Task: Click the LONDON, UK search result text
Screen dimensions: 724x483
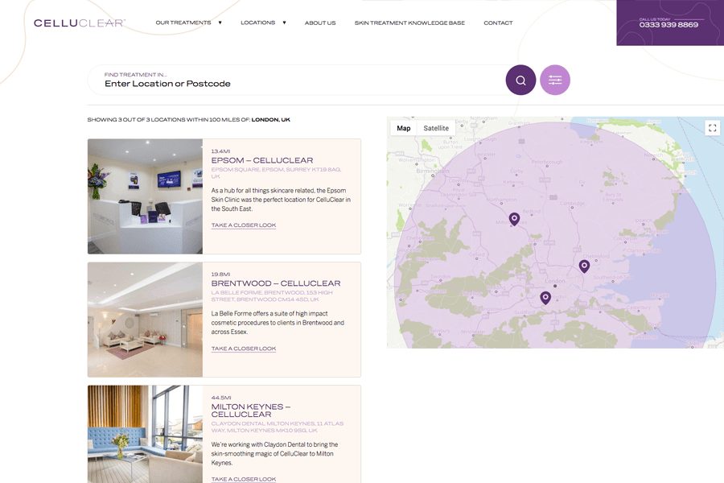Action: pos(270,120)
